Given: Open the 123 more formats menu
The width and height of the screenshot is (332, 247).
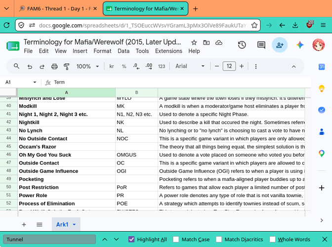Looking at the screenshot, I should (x=162, y=67).
